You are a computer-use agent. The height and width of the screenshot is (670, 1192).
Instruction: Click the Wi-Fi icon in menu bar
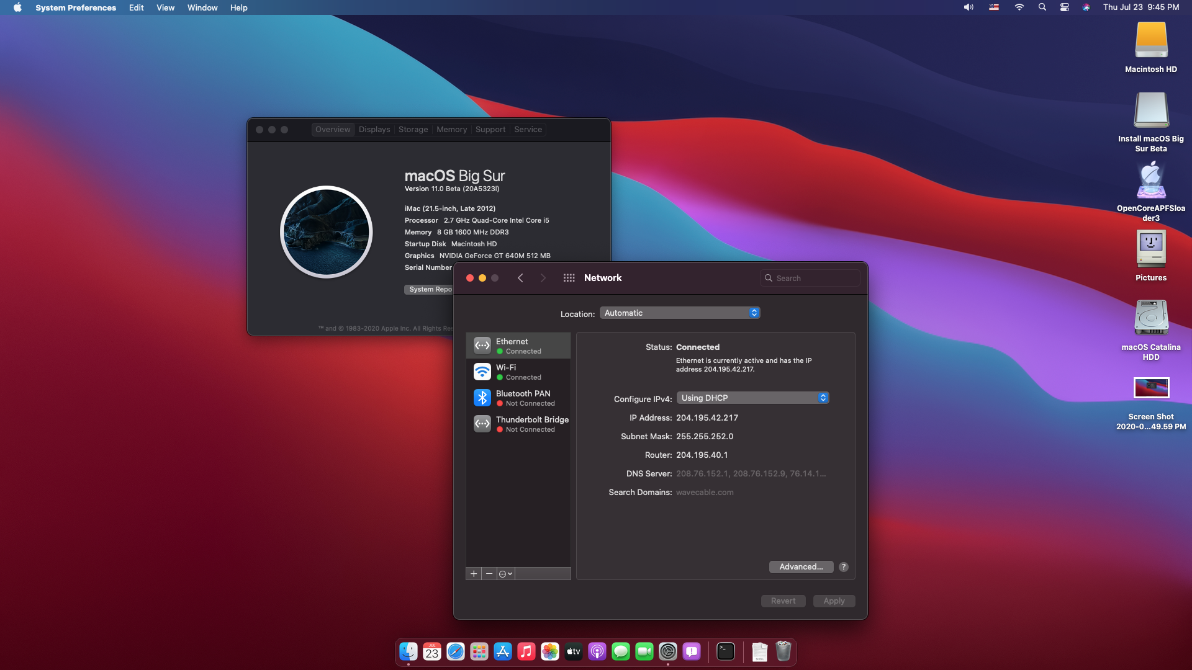(x=1019, y=7)
